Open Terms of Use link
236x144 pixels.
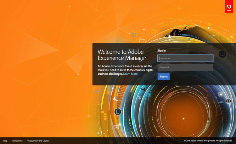coord(17,141)
